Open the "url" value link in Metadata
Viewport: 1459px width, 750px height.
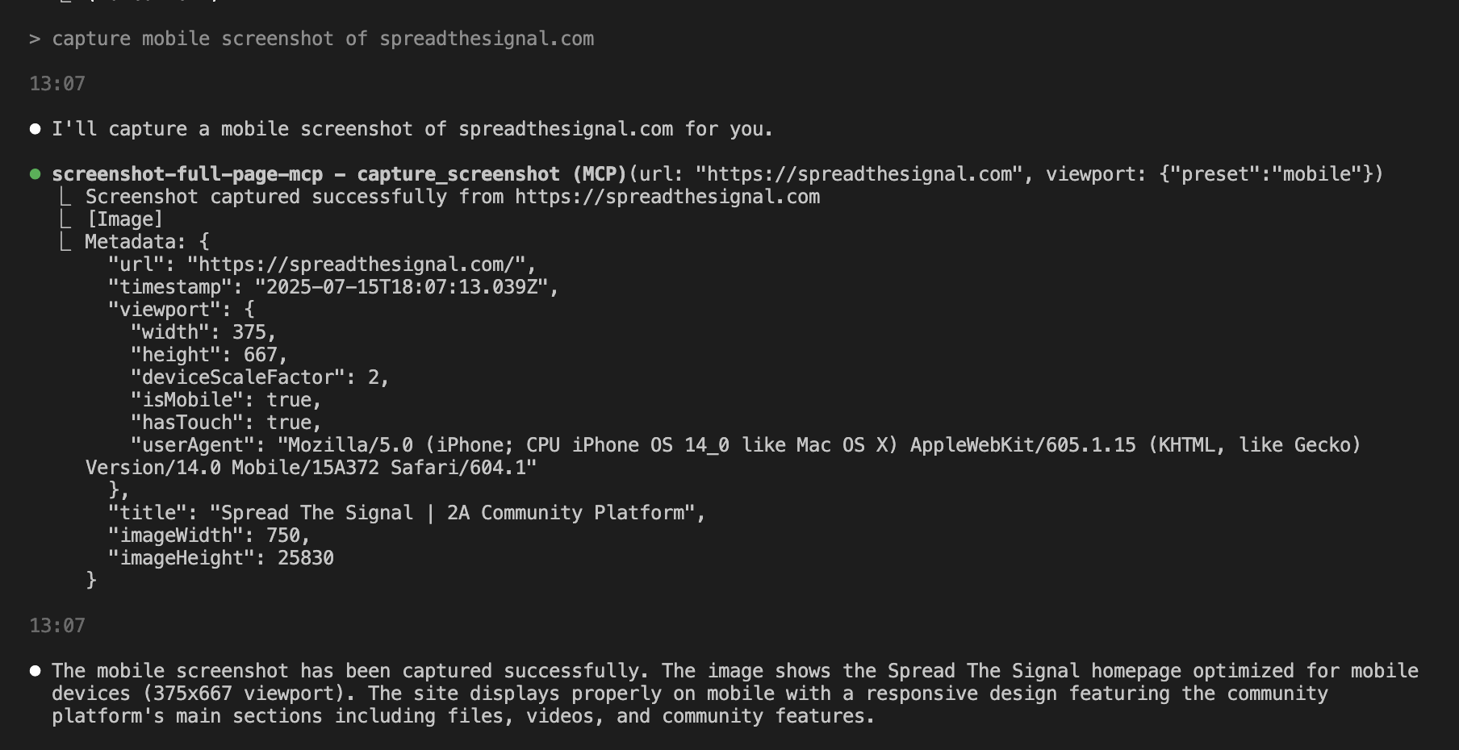tap(362, 265)
